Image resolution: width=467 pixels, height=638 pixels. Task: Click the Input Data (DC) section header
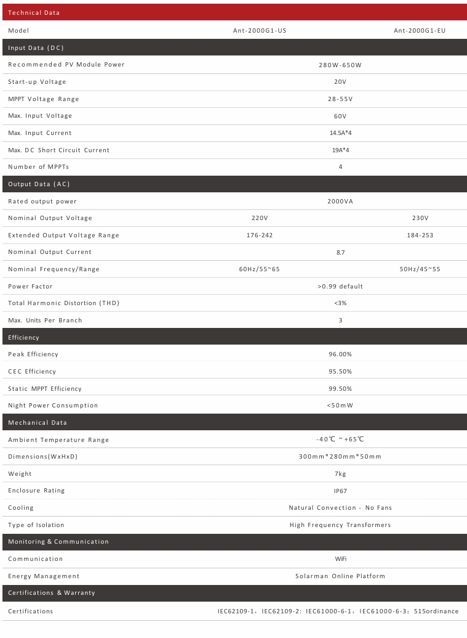coord(36,47)
